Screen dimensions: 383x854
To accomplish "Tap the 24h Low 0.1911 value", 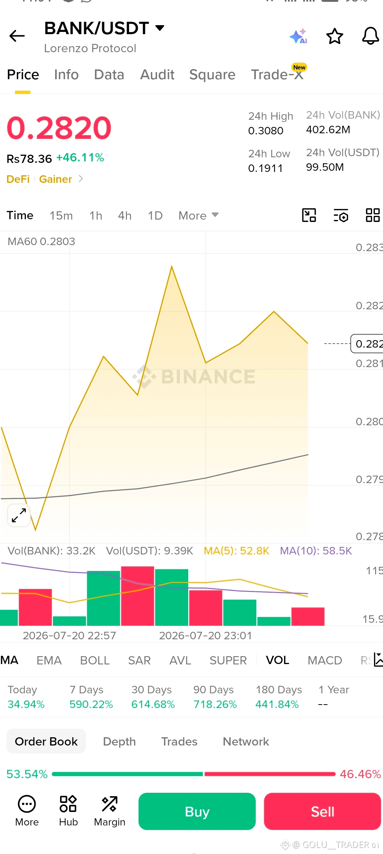I will click(265, 168).
